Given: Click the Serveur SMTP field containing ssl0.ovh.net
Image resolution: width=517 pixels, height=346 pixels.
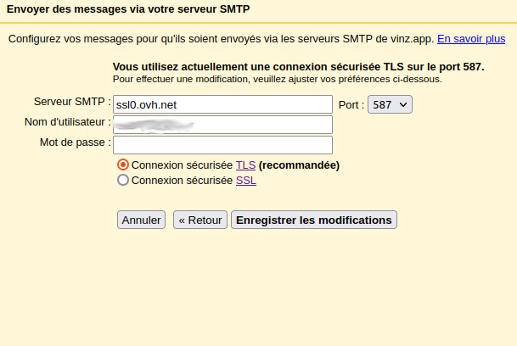Looking at the screenshot, I should (222, 104).
